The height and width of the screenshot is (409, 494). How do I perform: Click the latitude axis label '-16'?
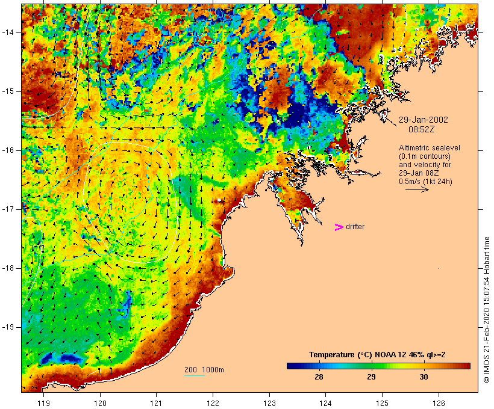pyautogui.click(x=8, y=150)
